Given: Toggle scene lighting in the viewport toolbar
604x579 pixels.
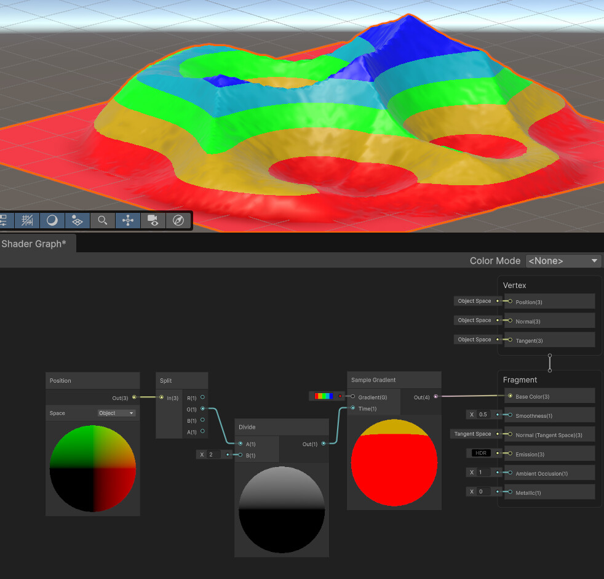Looking at the screenshot, I should (52, 220).
